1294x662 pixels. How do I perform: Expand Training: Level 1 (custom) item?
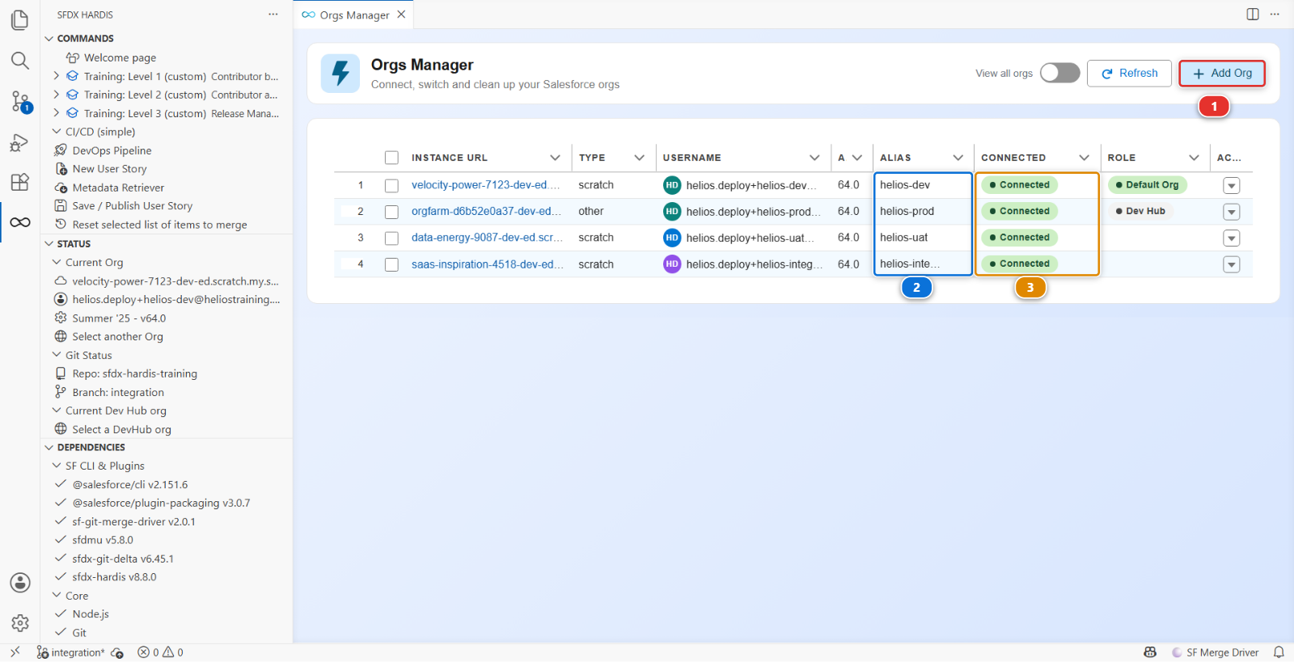57,76
